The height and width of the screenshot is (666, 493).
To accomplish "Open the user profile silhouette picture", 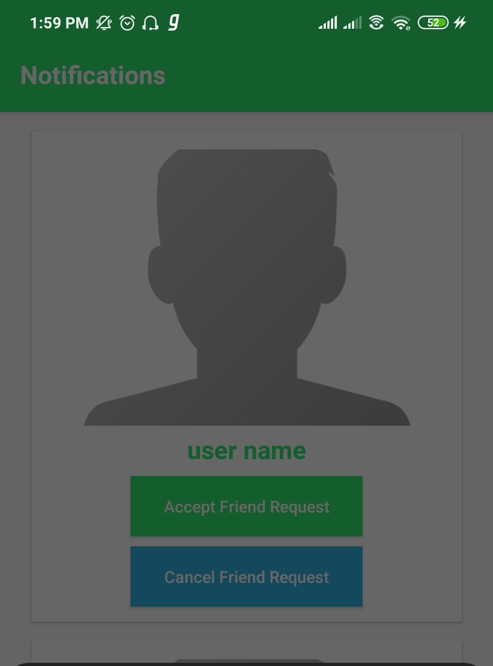I will 247,287.
